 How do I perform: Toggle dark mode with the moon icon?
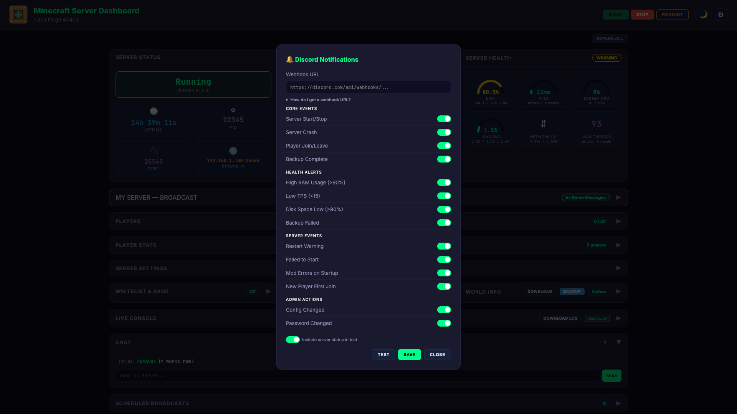click(x=703, y=15)
